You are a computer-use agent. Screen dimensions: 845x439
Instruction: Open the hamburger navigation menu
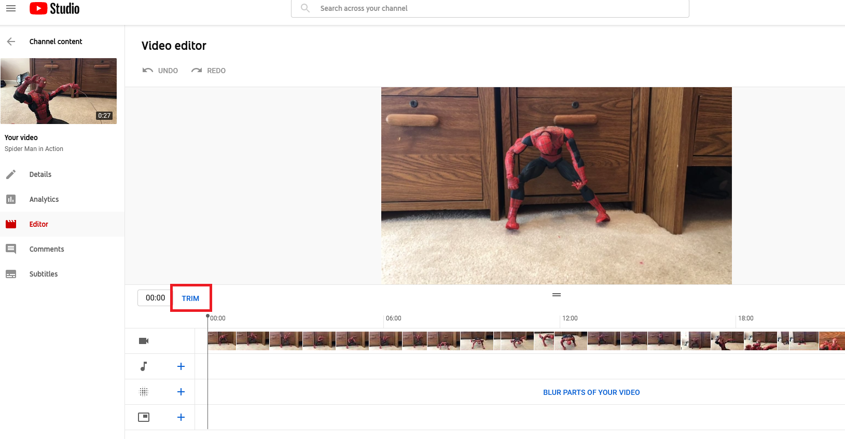click(x=11, y=8)
